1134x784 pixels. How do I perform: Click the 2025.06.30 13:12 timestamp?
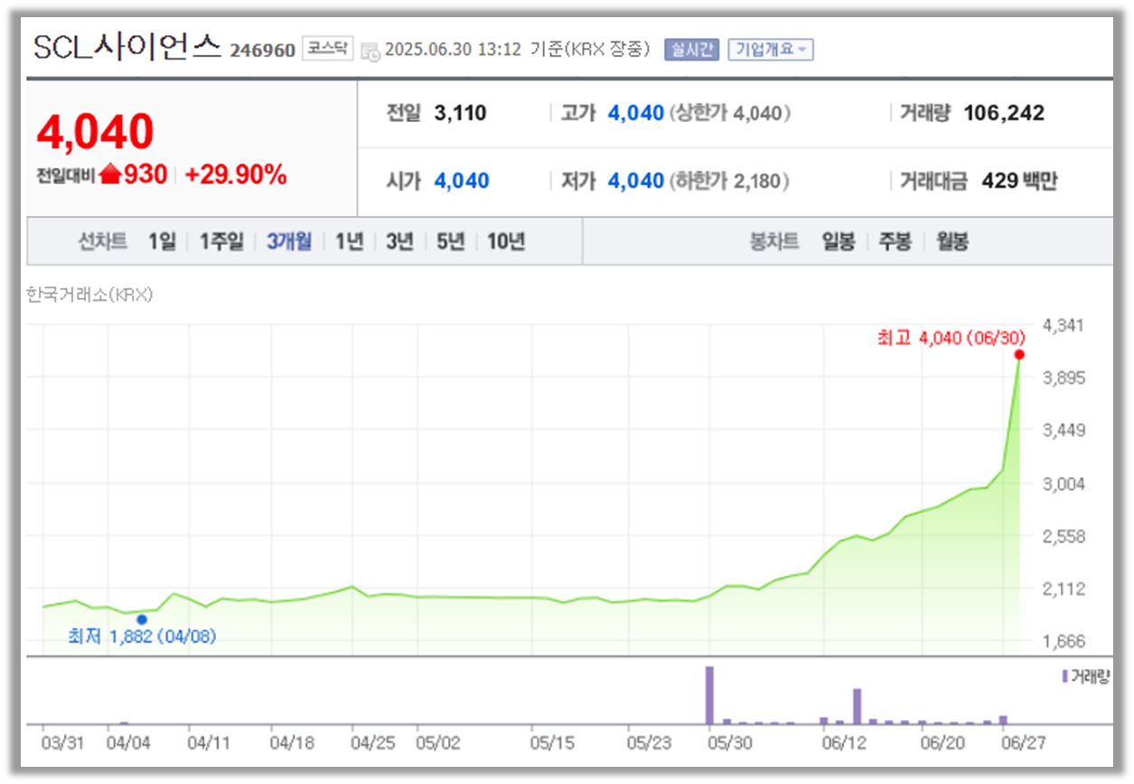click(x=453, y=50)
